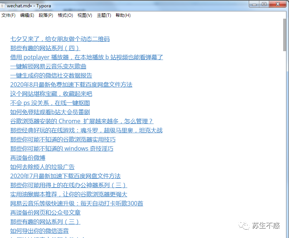Screen dimensions: 289x238
Task: Open the 格式(O) menu
Action: 65,15
